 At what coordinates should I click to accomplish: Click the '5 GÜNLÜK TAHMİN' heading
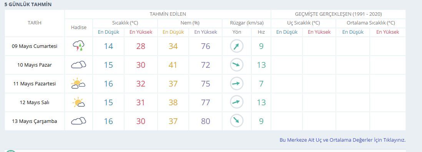coord(28,5)
